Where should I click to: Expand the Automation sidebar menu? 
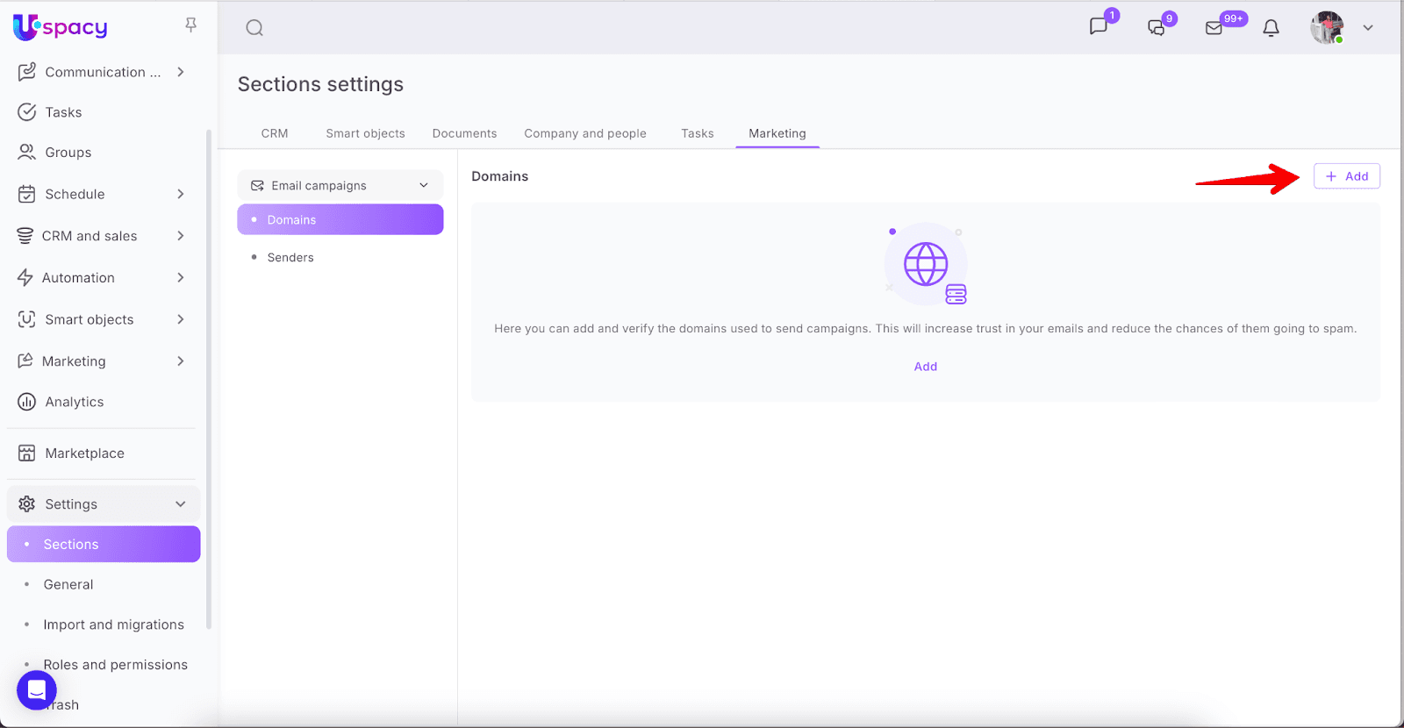(x=180, y=278)
